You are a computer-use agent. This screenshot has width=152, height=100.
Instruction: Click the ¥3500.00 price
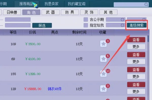pos(33,44)
